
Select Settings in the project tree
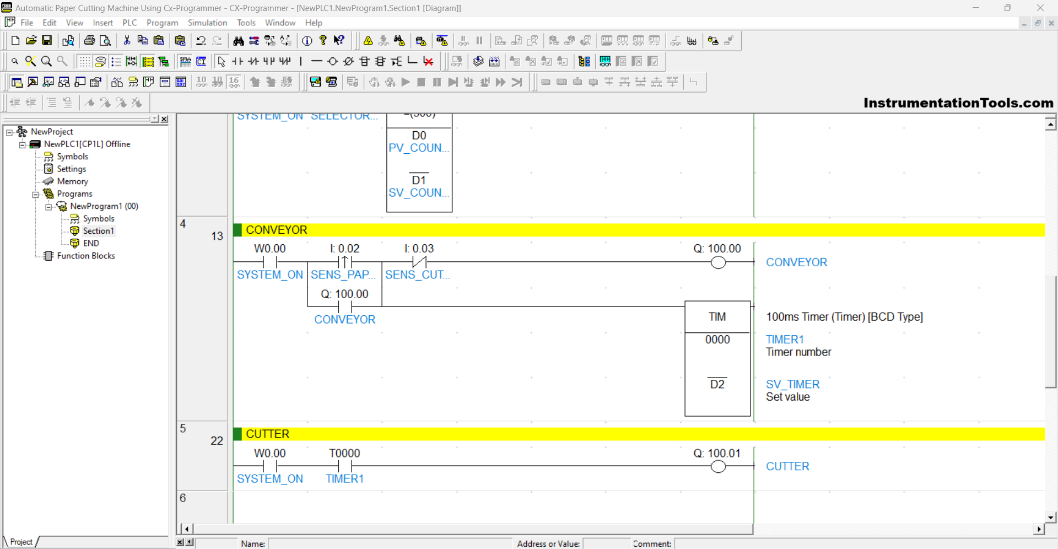72,169
